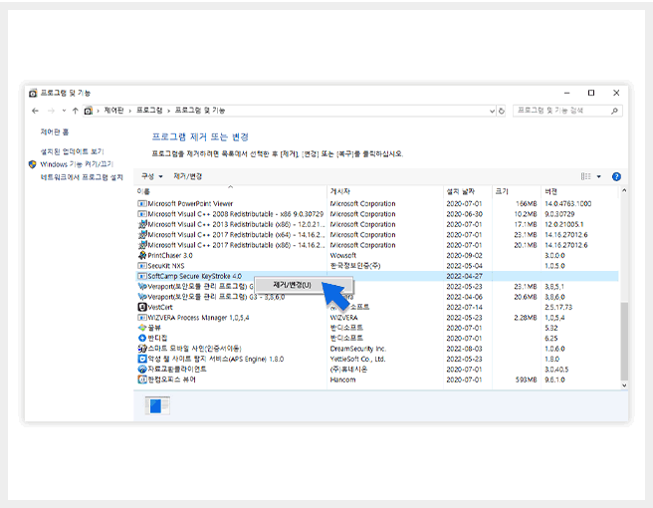Image resolution: width=653 pixels, height=508 pixels.
Task: Click the Back navigation arrow
Action: tap(36, 111)
